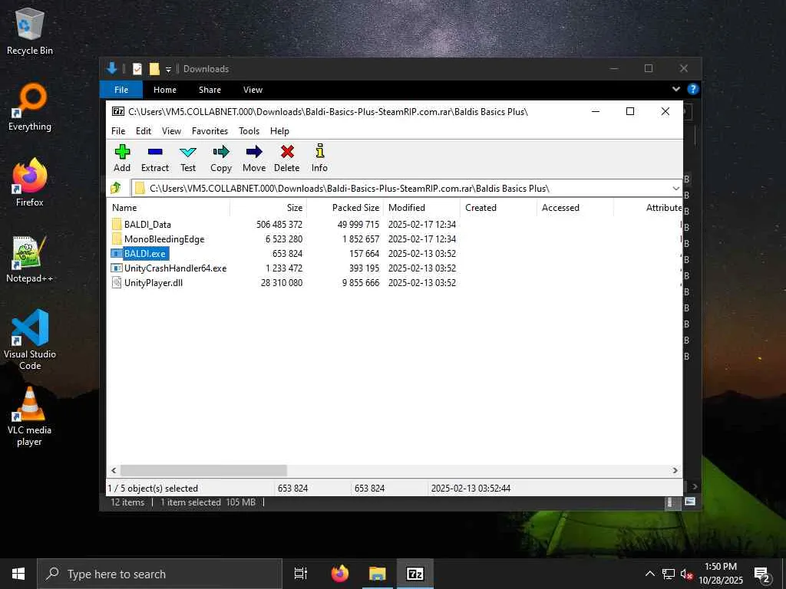Click the Move toolbar icon
786x589 pixels.
[x=254, y=152]
